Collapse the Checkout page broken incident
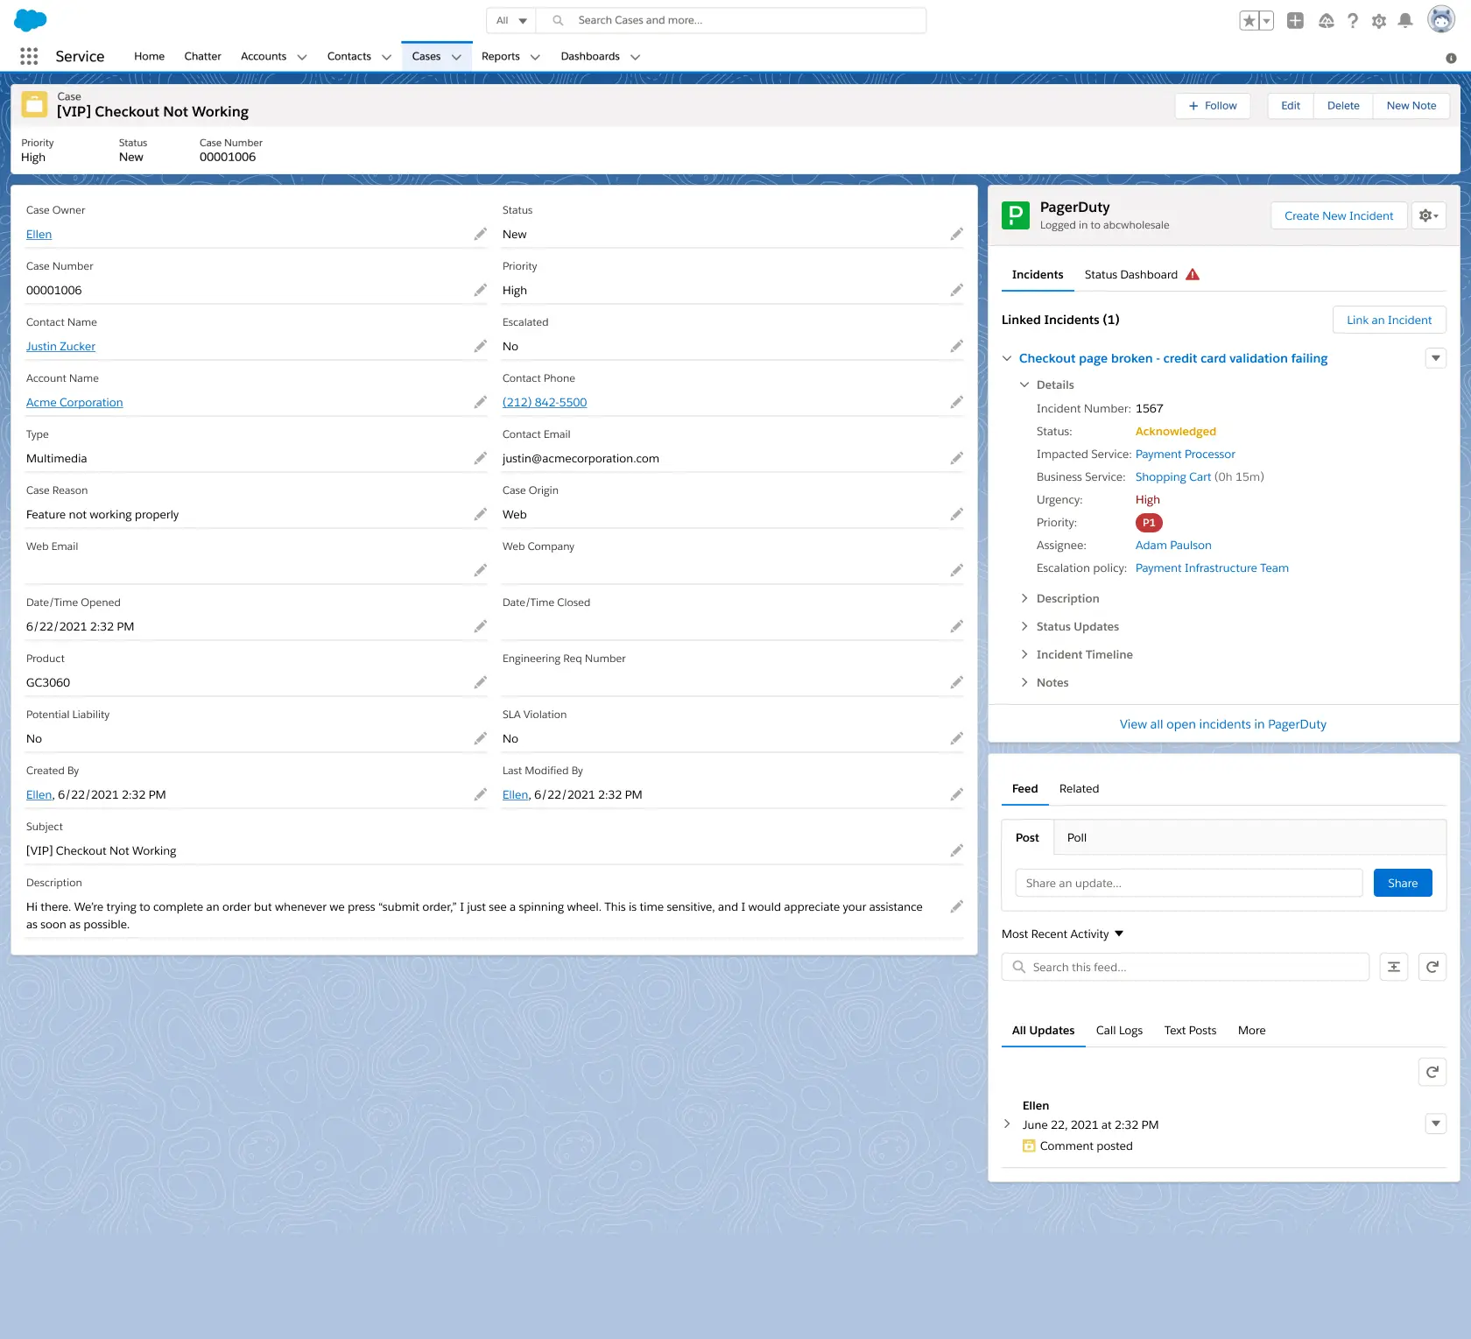1471x1339 pixels. click(x=1007, y=358)
